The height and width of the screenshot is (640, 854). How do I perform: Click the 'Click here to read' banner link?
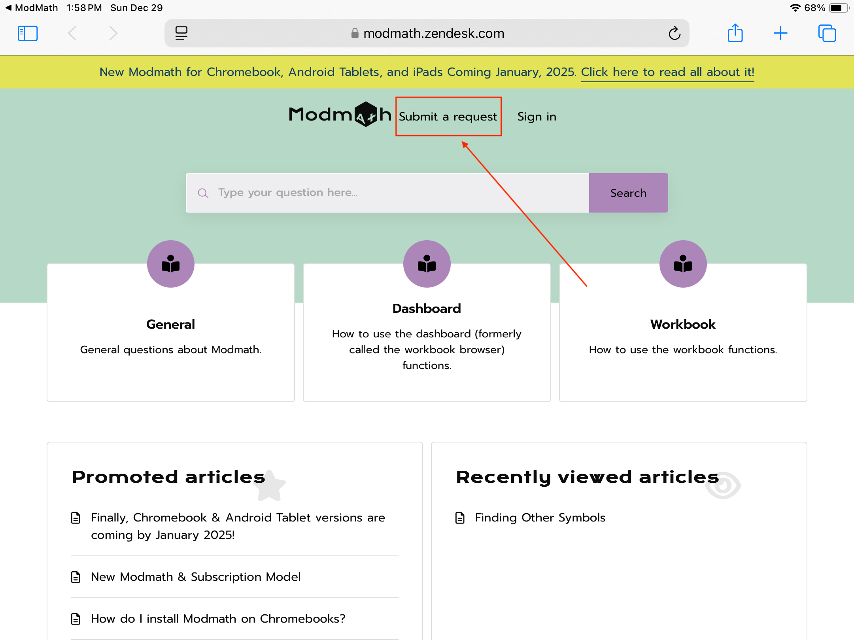[667, 72]
